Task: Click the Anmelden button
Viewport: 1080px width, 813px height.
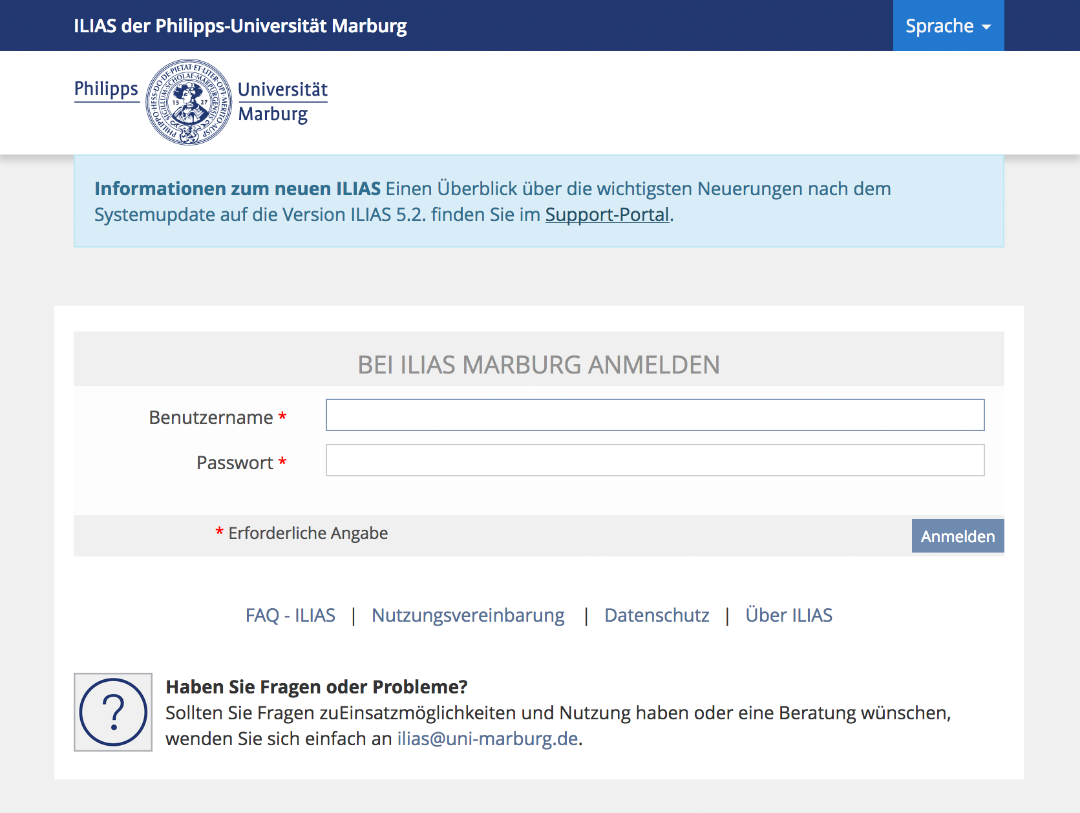Action: coord(958,536)
